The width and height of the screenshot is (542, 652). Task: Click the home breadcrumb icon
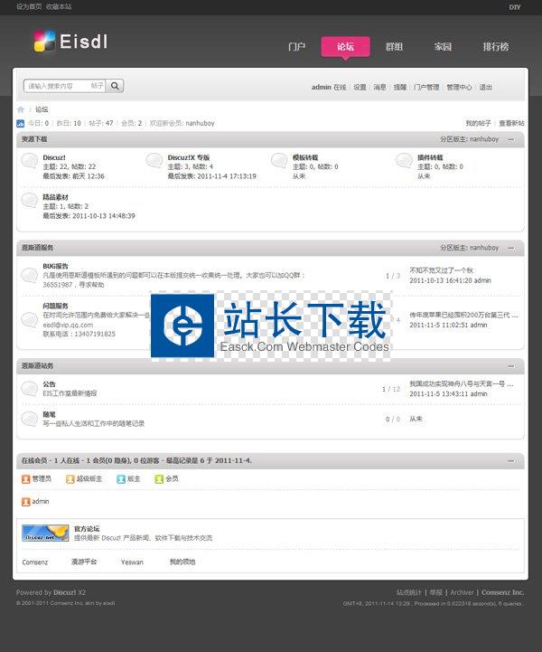pos(21,109)
